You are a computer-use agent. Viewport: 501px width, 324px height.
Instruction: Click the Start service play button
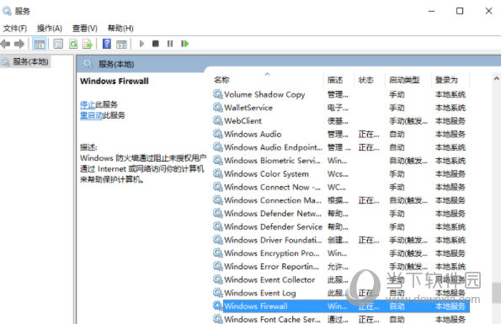coord(141,44)
